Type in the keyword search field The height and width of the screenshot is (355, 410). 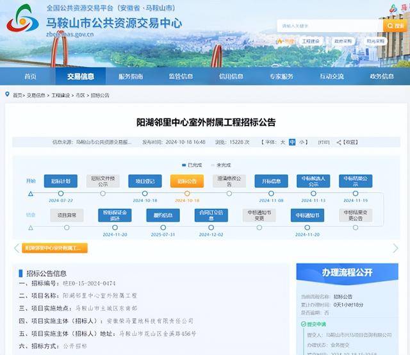coord(328,26)
